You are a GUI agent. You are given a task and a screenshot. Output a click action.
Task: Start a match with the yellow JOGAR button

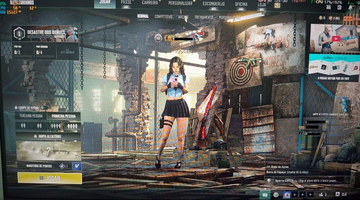click(x=50, y=178)
